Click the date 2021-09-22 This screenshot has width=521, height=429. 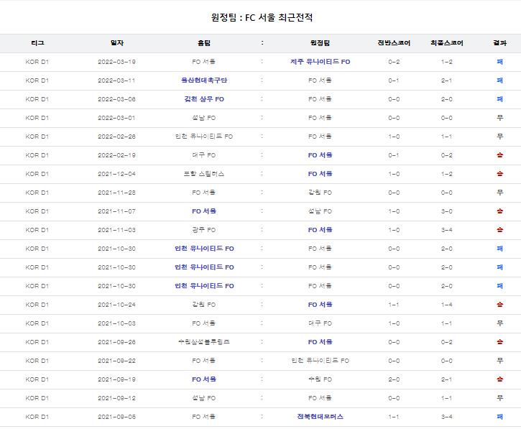116,361
